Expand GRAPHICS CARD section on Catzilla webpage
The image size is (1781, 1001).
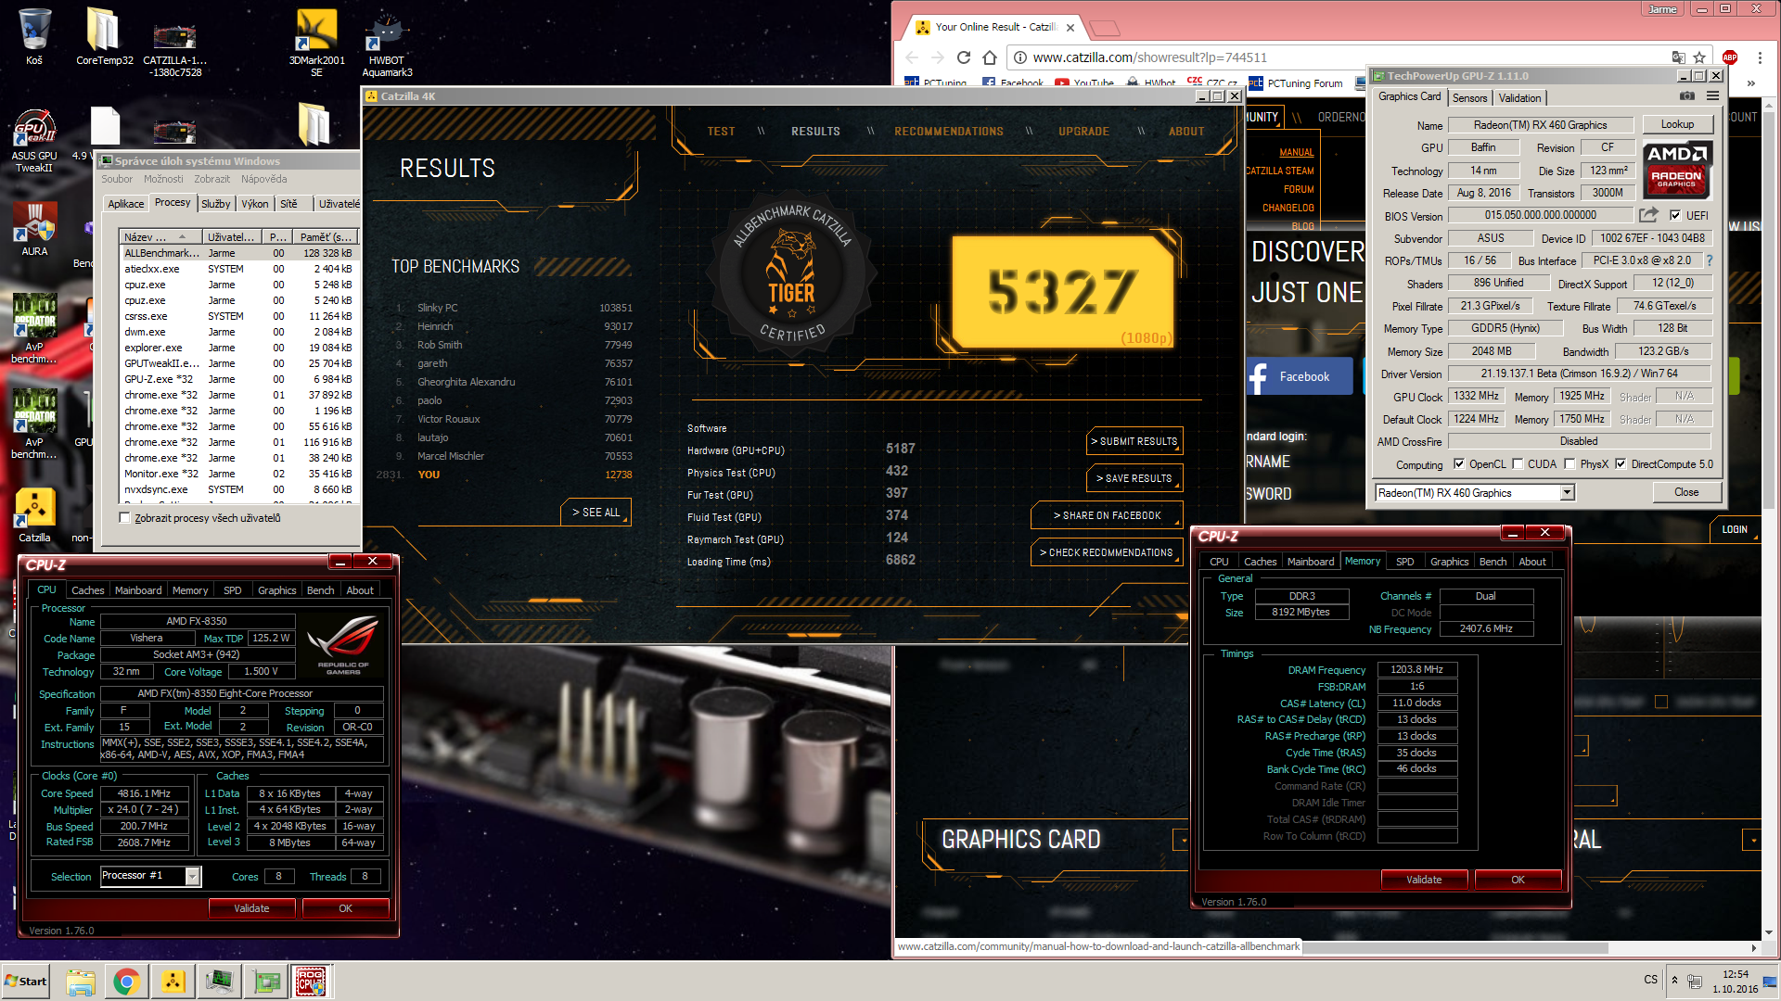click(x=1181, y=840)
